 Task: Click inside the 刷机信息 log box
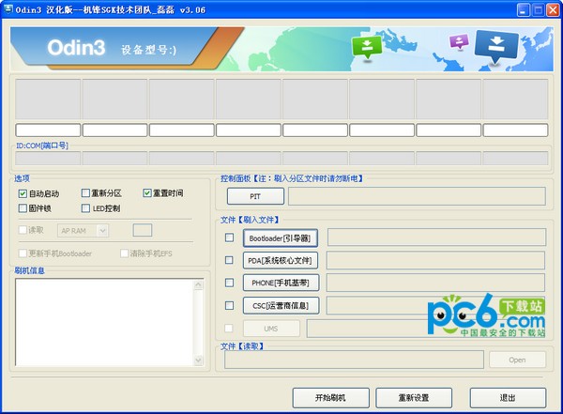(x=105, y=322)
